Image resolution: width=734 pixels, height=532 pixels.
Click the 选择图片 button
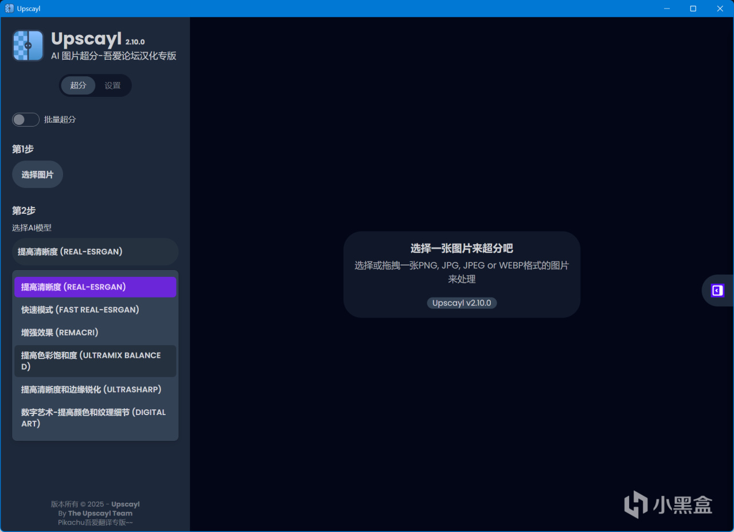pos(37,174)
